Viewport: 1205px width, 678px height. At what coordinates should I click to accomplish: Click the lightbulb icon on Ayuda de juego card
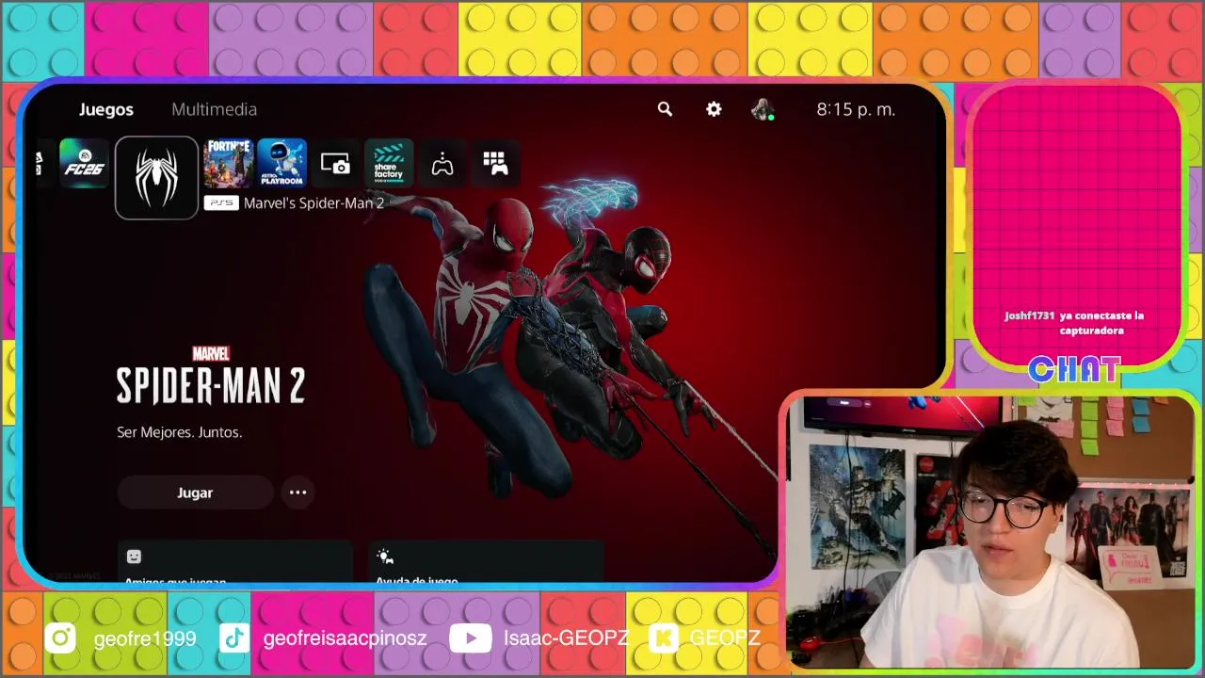coord(385,557)
